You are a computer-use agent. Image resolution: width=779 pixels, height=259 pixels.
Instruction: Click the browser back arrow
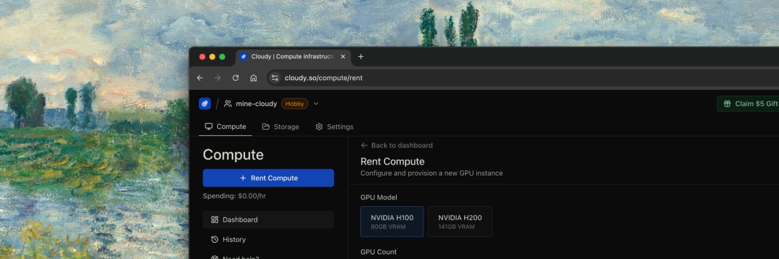coord(200,78)
